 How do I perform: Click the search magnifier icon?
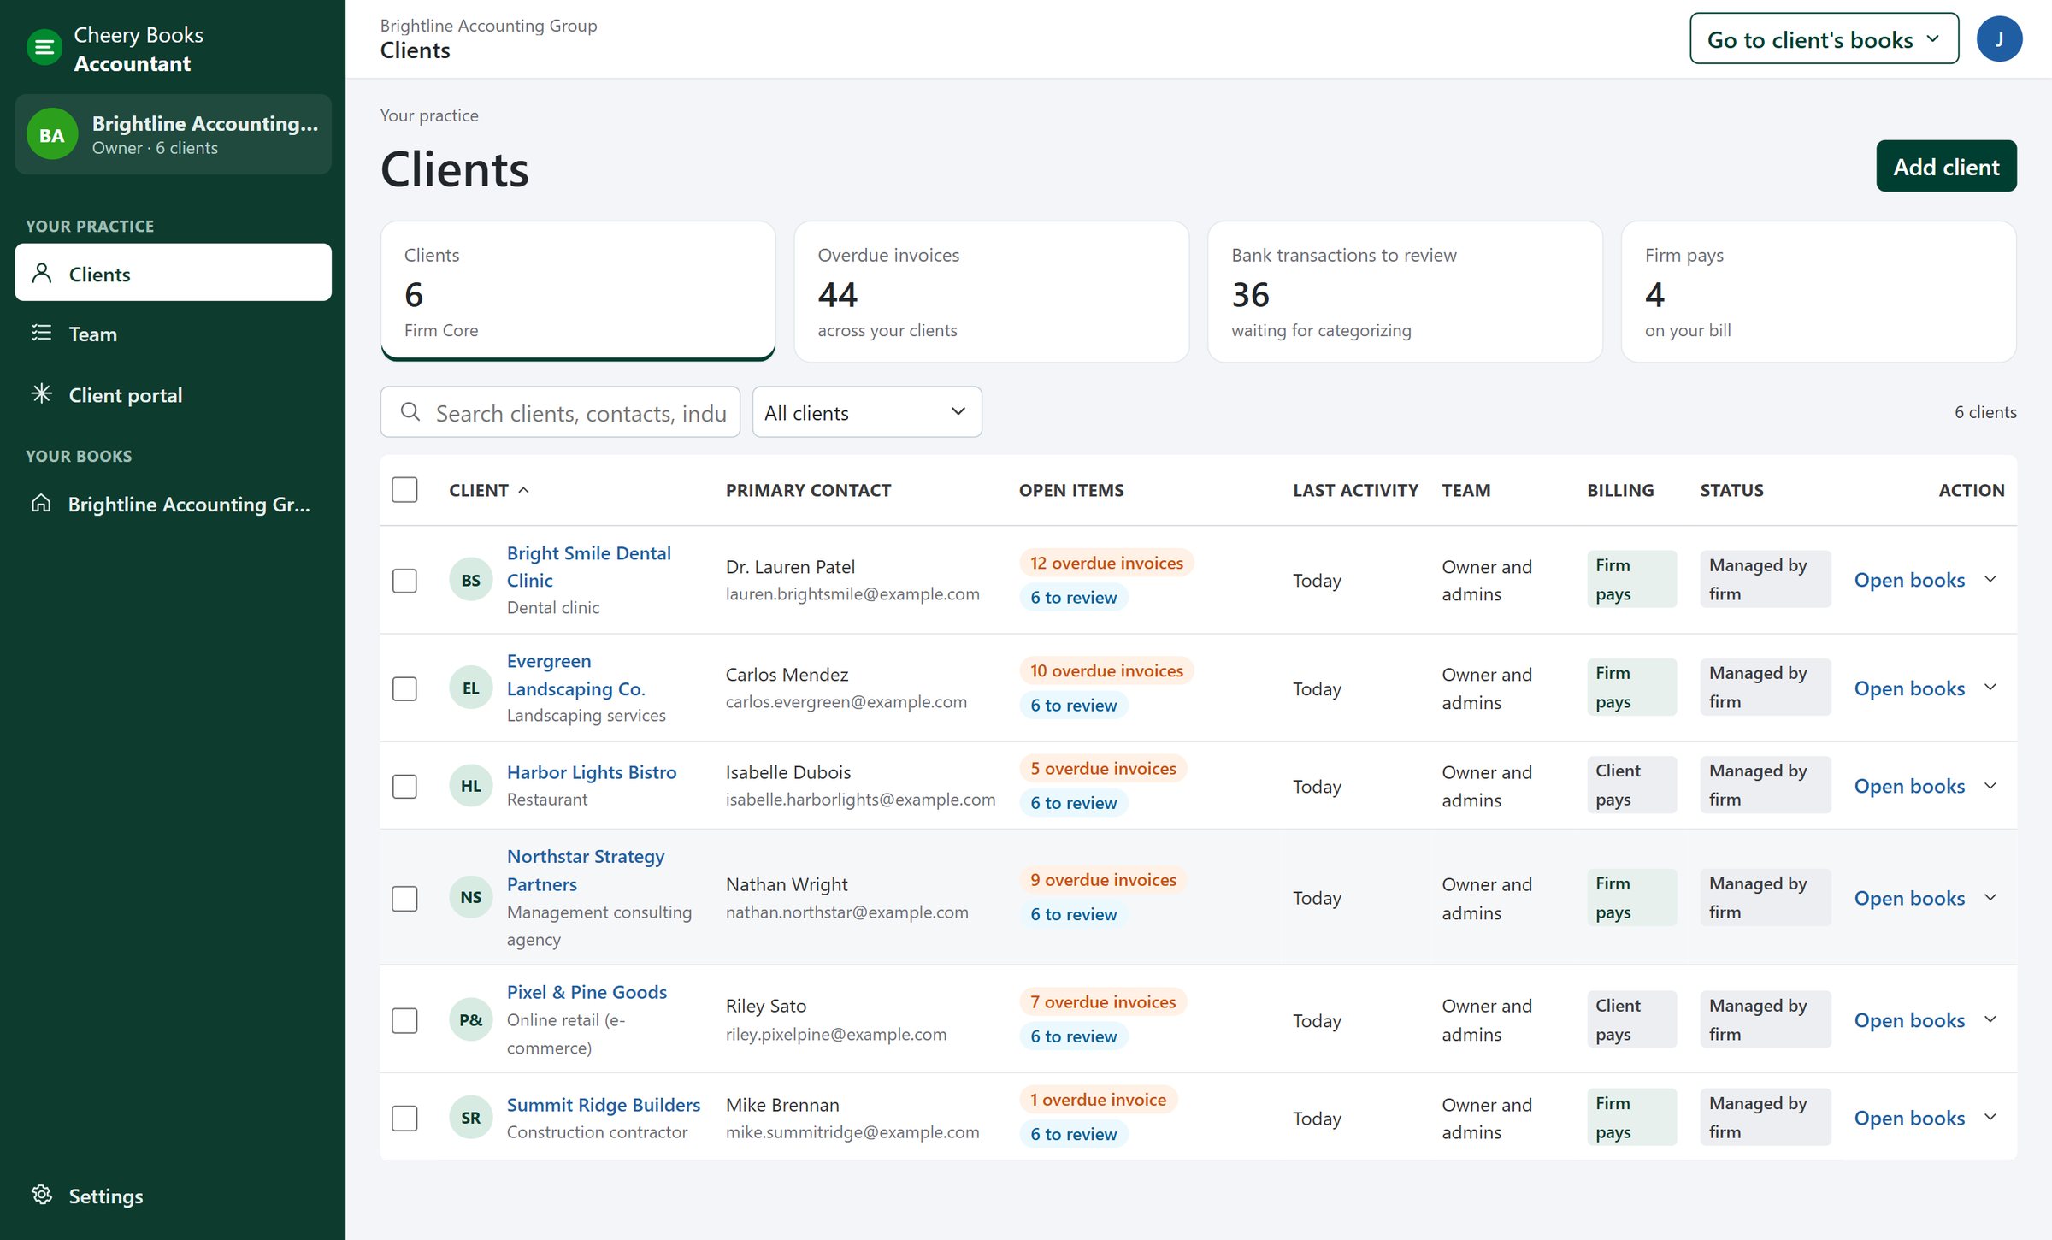coord(410,412)
